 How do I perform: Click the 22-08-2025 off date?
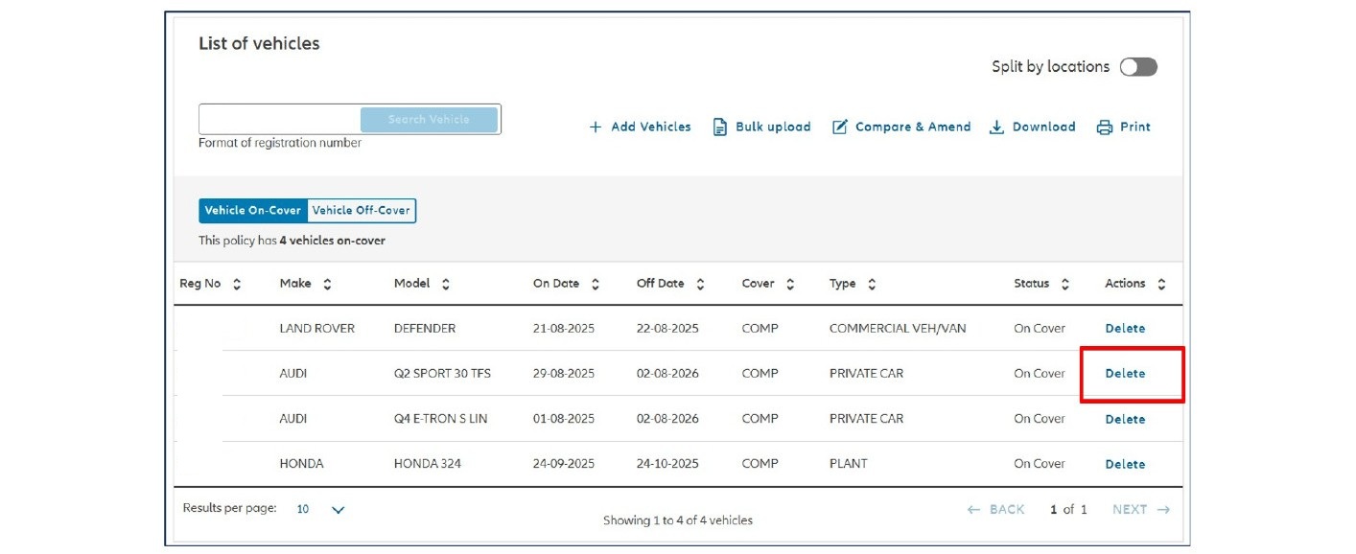pyautogui.click(x=667, y=328)
